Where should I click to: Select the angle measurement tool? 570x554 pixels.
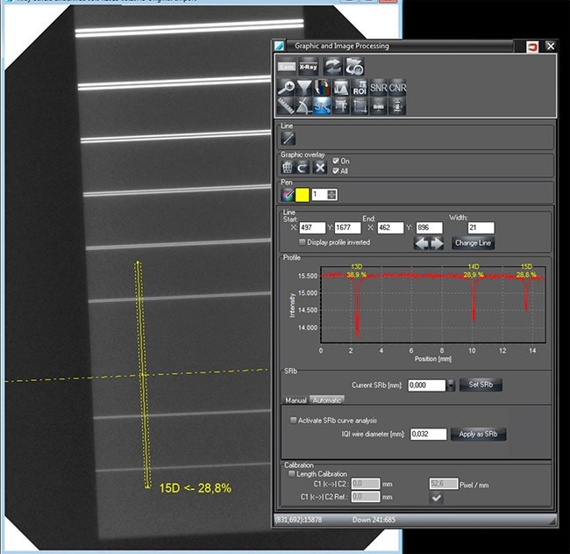click(304, 106)
